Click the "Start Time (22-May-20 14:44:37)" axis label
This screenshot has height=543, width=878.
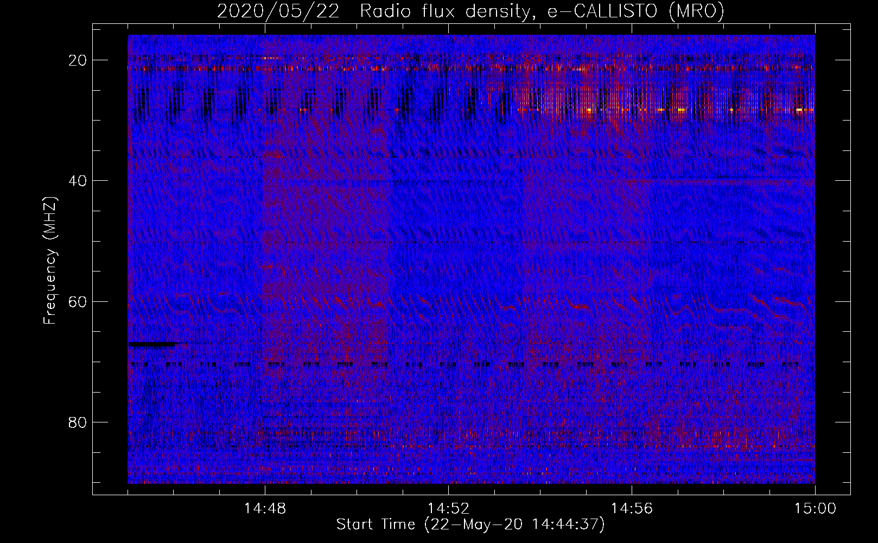(470, 525)
